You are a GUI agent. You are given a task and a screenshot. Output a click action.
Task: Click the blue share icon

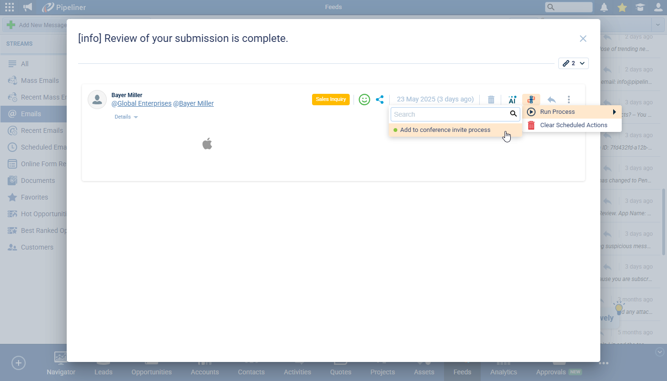[x=380, y=100]
